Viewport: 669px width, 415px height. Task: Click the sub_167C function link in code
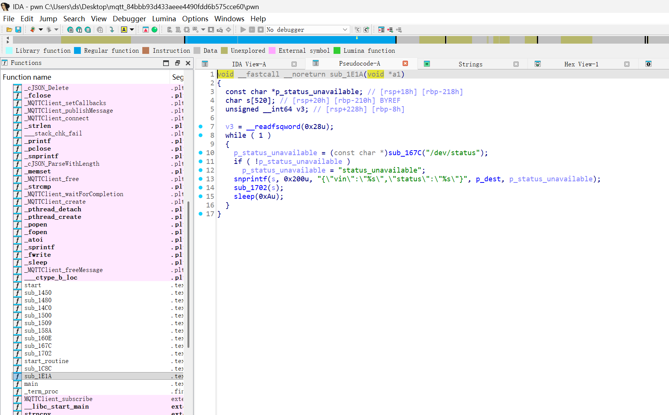pos(405,153)
